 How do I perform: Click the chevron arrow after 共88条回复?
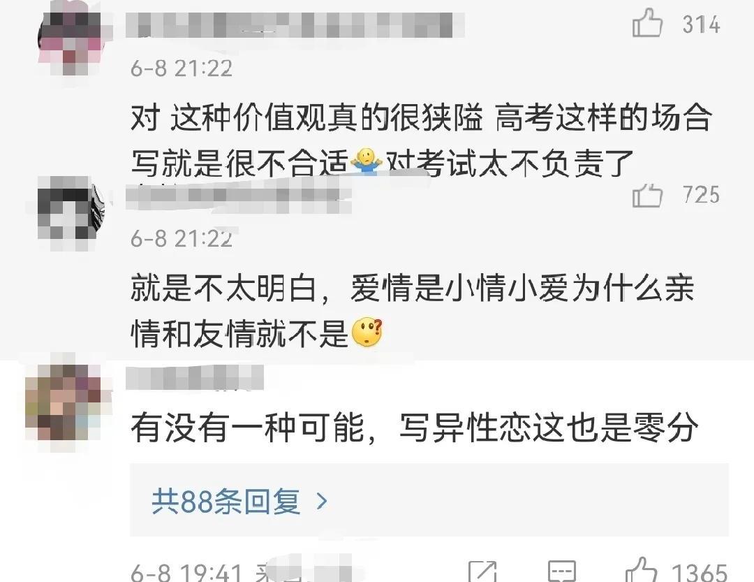[x=322, y=501]
